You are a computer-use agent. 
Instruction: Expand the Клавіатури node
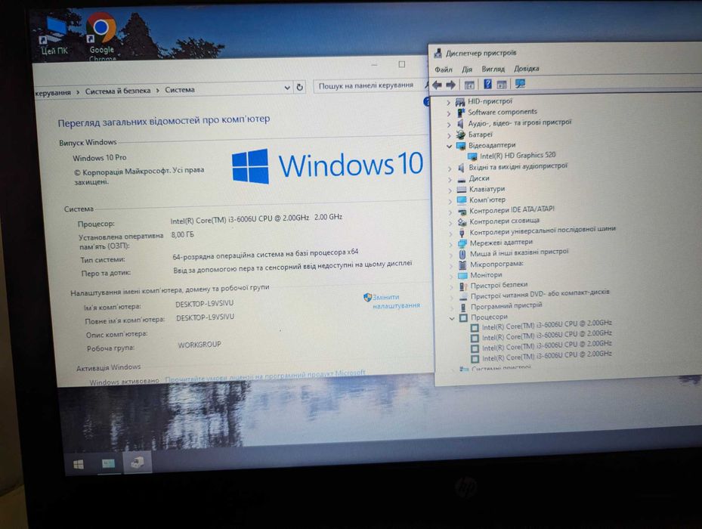coord(450,190)
